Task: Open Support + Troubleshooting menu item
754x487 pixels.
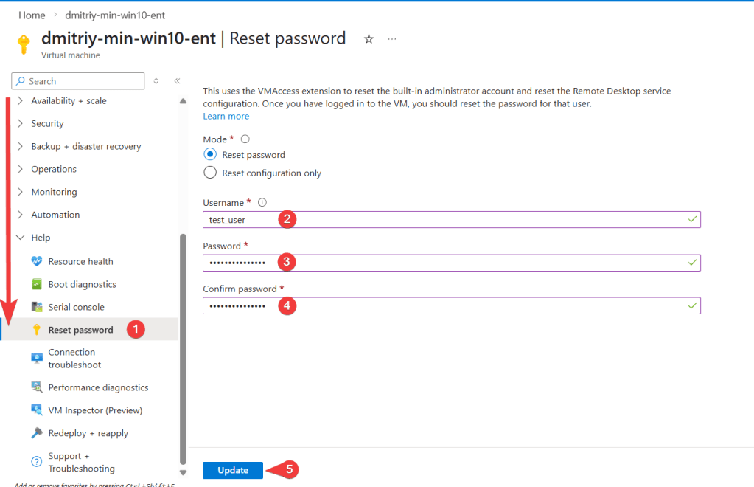Action: pyautogui.click(x=81, y=462)
